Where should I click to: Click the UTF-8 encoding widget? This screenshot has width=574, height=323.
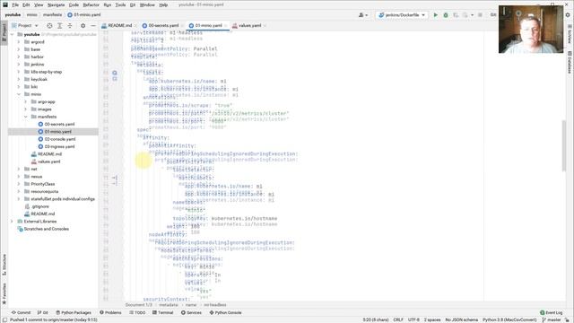(413, 319)
